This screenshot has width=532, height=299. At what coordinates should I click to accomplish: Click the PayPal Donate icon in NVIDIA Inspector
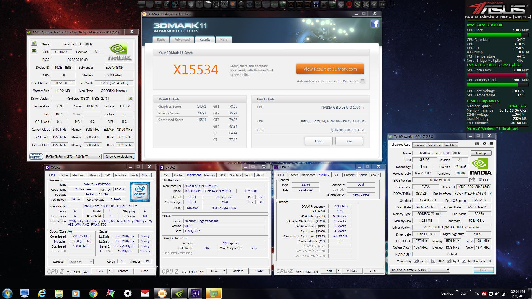pyautogui.click(x=36, y=156)
